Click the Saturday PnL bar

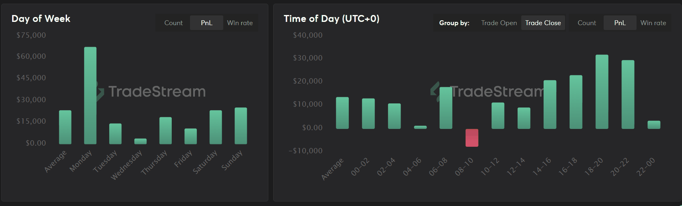(216, 127)
